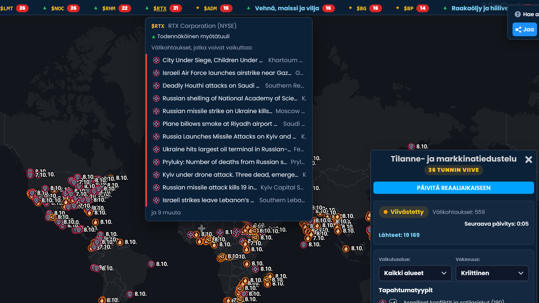Open Russian shelling of National Academy incident
This screenshot has width=539, height=303.
point(229,98)
